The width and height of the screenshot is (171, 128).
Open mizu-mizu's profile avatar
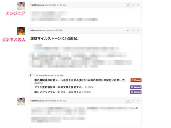tap(21, 31)
